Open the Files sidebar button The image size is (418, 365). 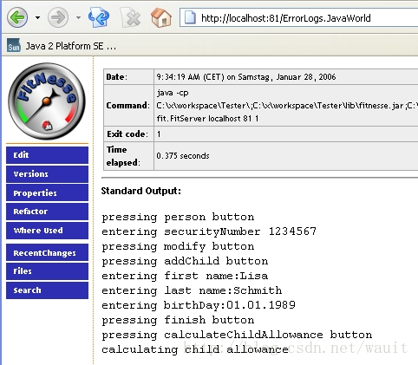point(47,271)
